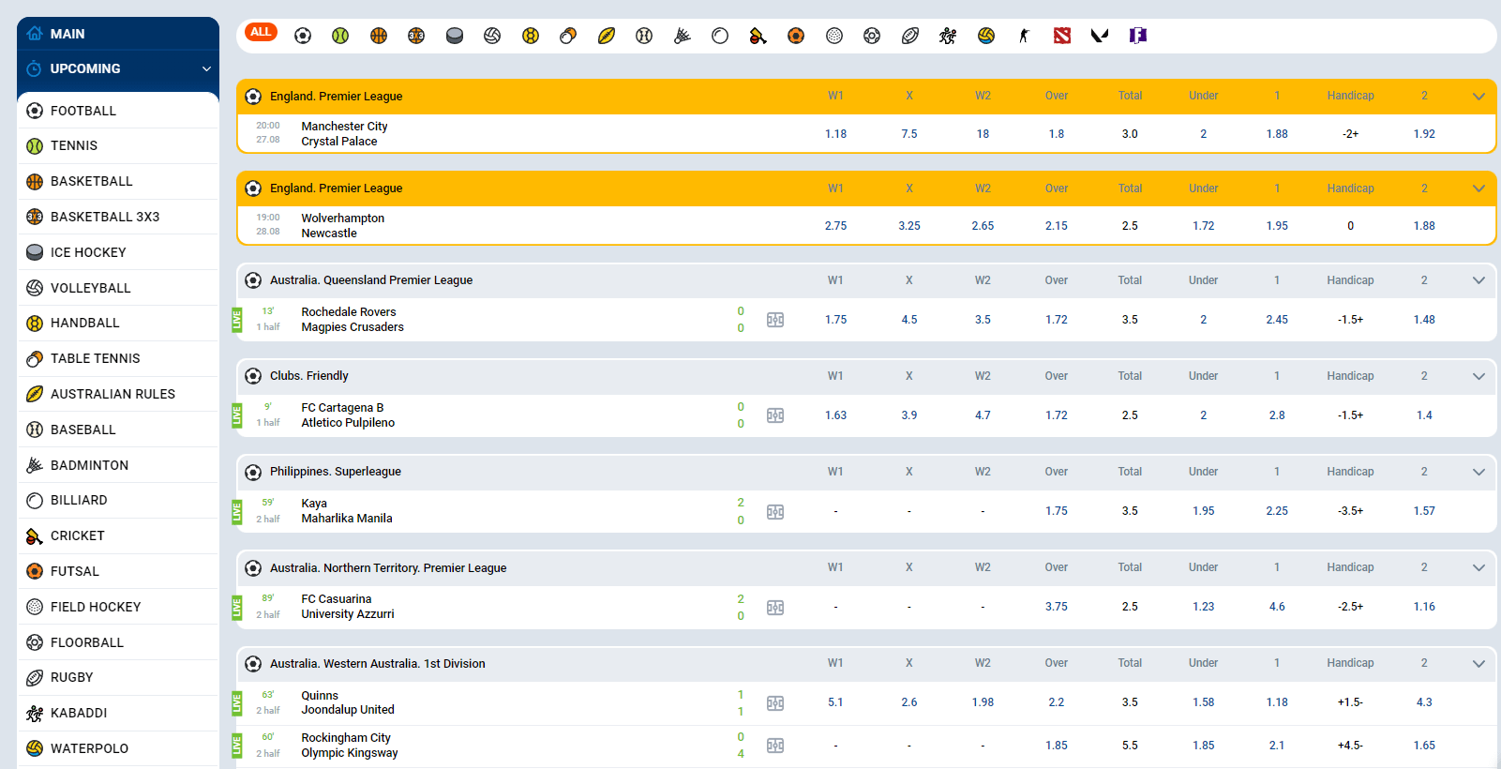This screenshot has width=1501, height=769.
Task: Select TENNIS in the sidebar
Action: click(118, 145)
